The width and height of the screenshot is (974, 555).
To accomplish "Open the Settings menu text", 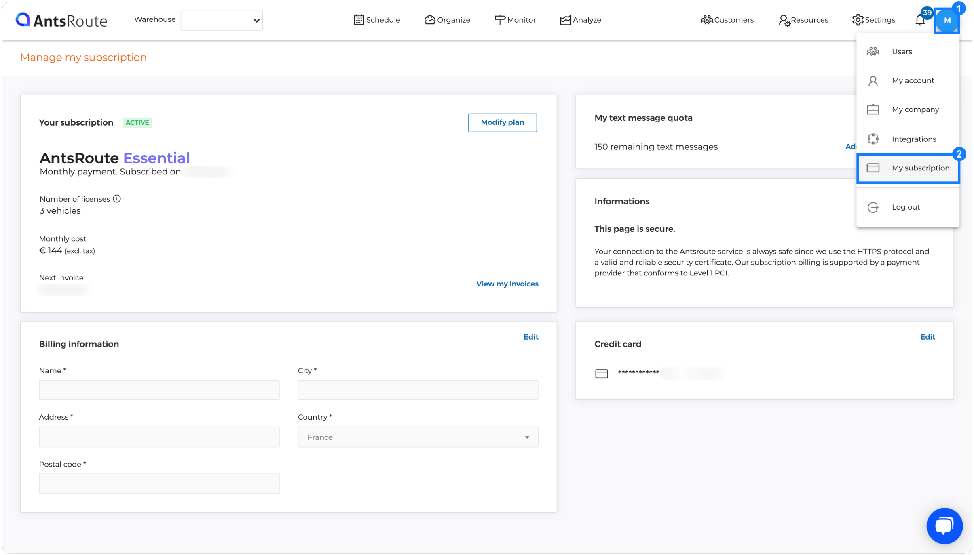I will click(x=880, y=20).
